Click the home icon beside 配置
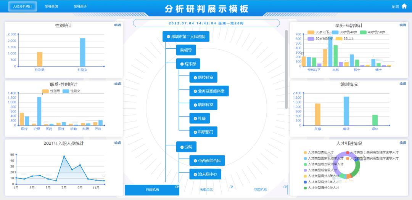The image size is (412, 200). (404, 6)
